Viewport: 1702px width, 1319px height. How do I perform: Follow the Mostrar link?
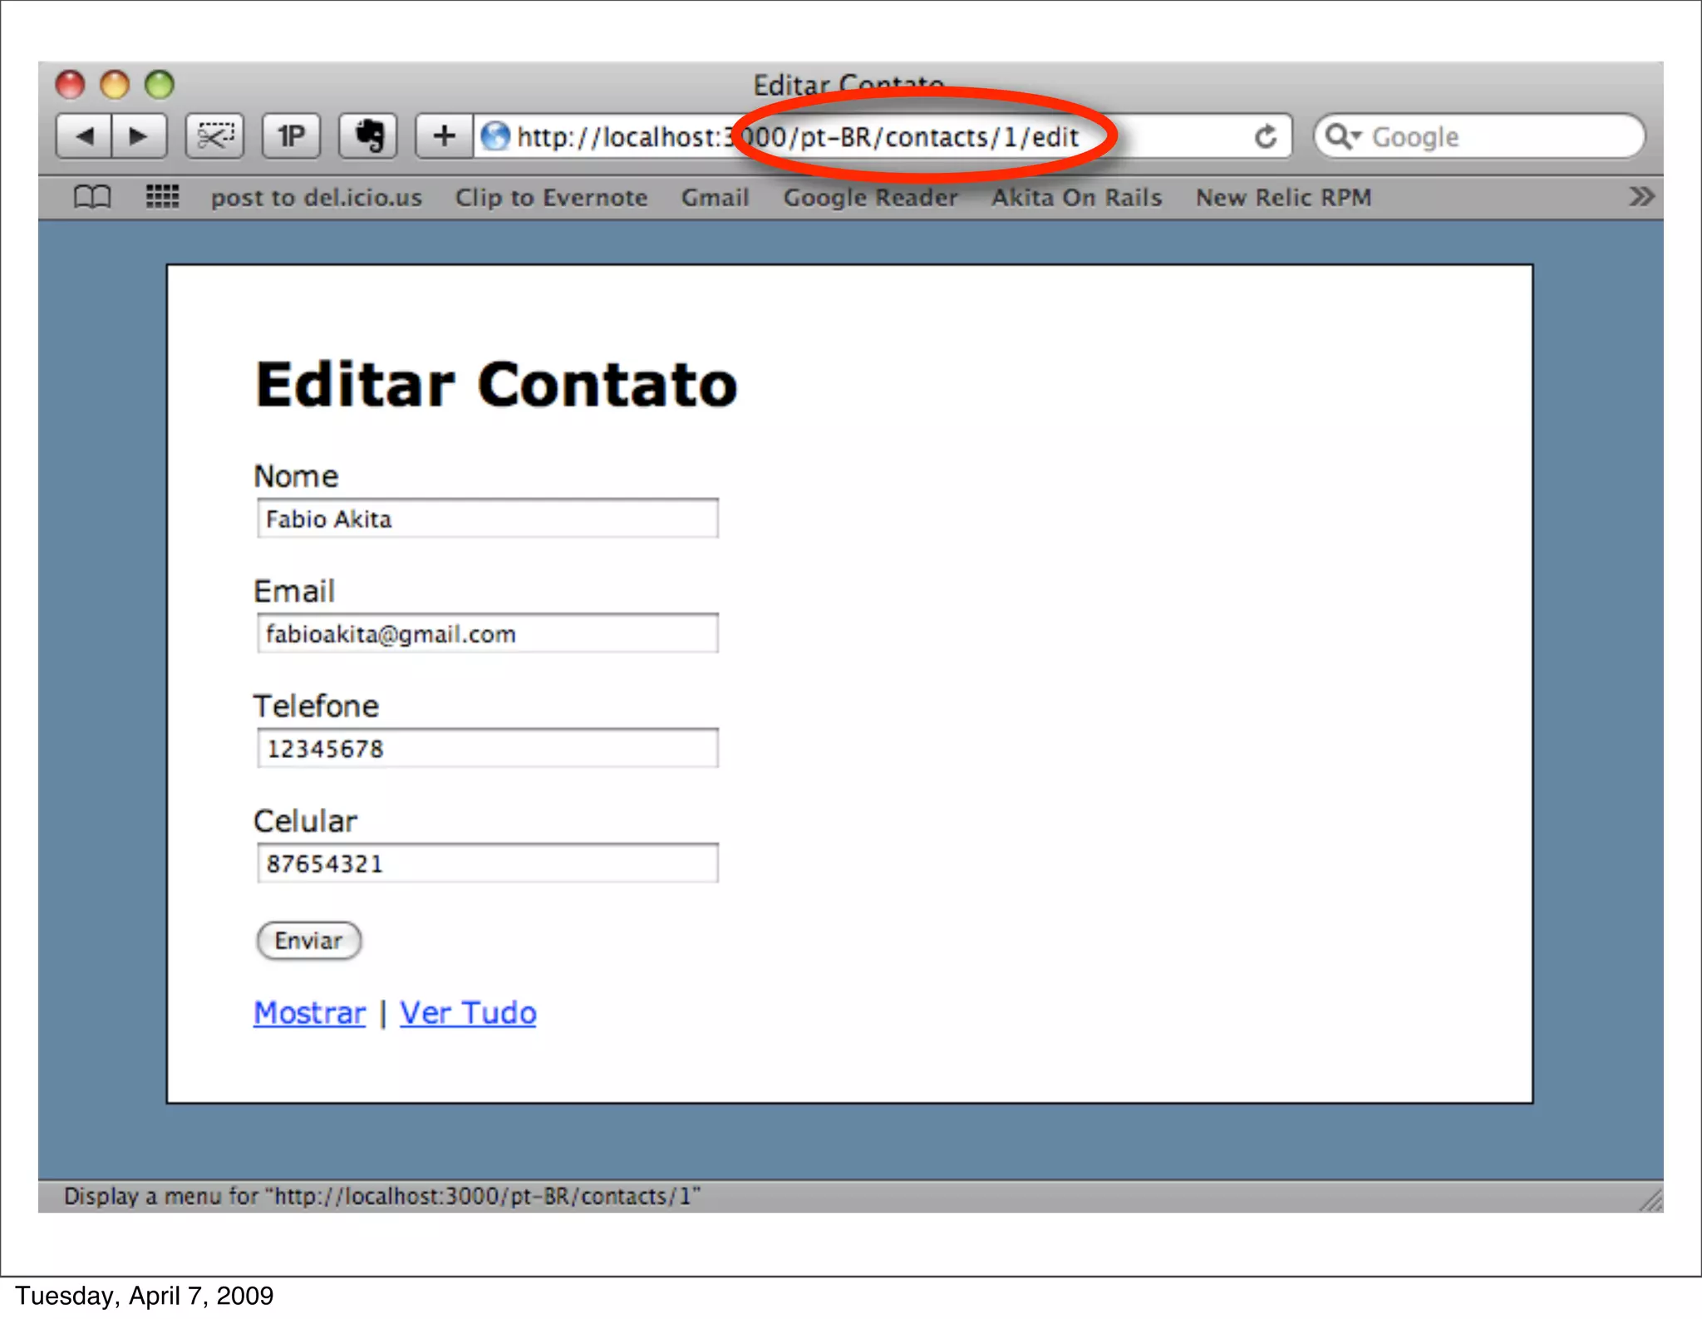pos(309,1013)
